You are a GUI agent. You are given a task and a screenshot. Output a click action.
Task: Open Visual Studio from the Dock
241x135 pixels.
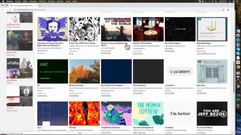[x=238, y=95]
